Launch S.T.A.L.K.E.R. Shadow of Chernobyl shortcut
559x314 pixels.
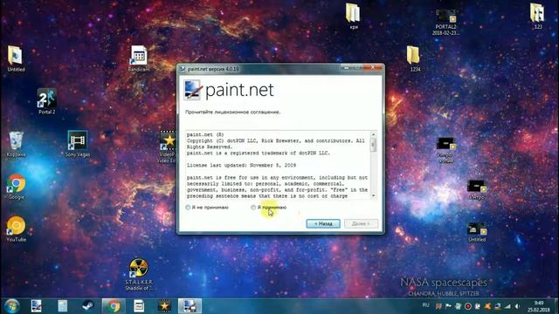139,275
